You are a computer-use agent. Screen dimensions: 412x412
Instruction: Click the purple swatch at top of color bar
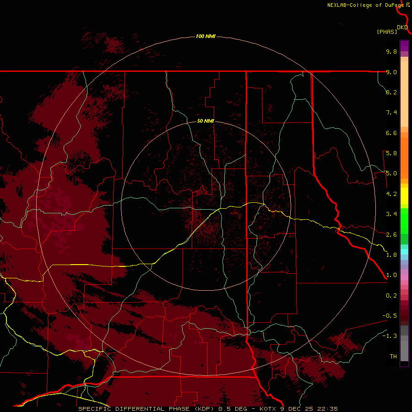pos(404,46)
